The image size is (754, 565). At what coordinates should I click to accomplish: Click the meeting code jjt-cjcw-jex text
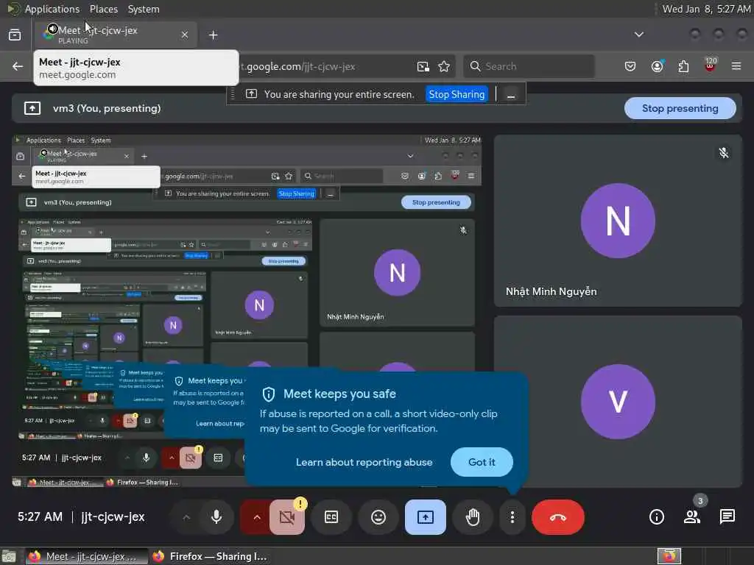[x=113, y=517]
